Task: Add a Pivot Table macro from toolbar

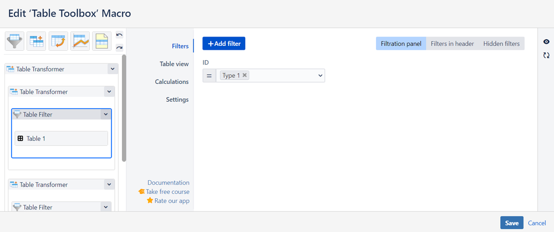Action: click(x=58, y=41)
